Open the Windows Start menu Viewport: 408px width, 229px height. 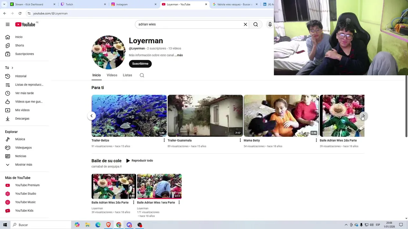point(5,225)
